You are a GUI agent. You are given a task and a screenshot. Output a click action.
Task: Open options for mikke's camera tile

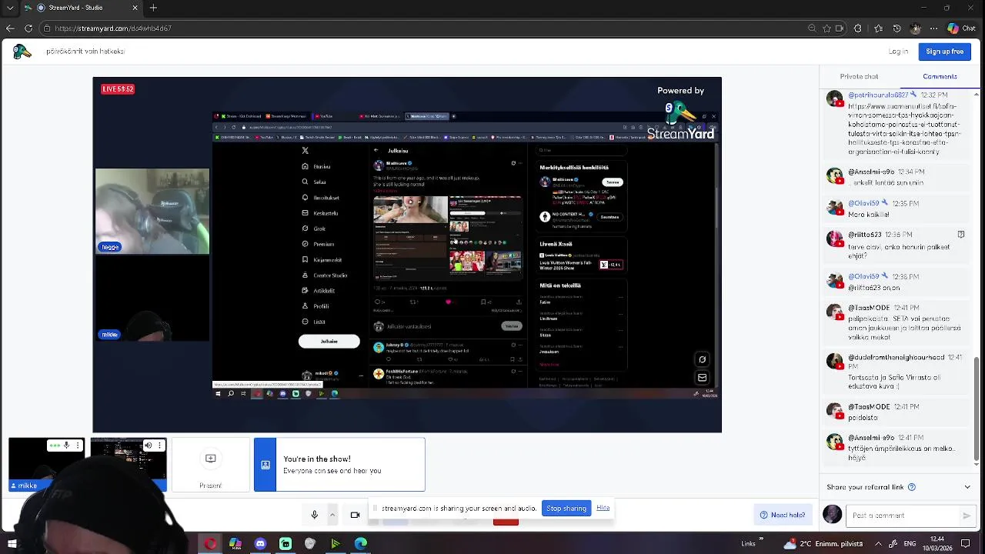tap(78, 445)
